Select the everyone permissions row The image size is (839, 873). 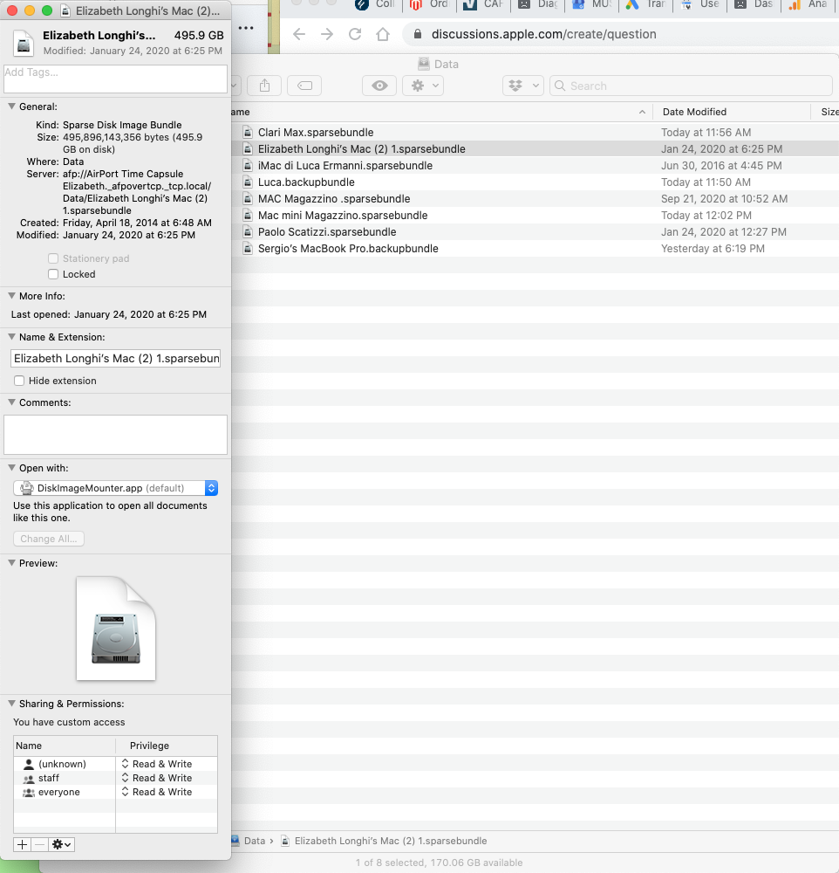pyautogui.click(x=115, y=792)
